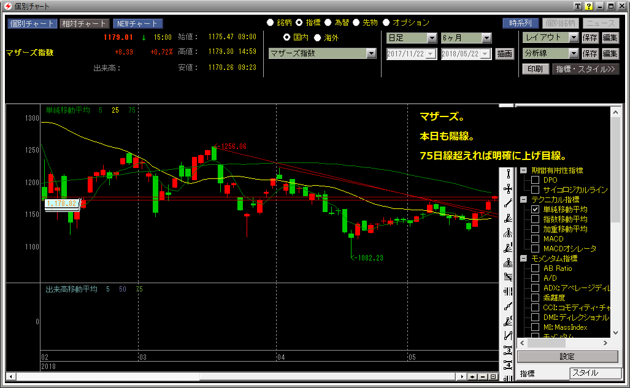Click the 描画 button

(504, 53)
